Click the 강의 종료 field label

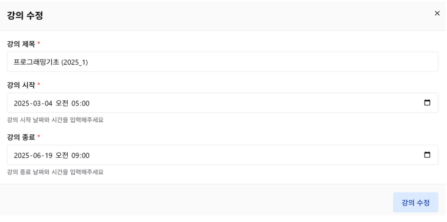pyautogui.click(x=21, y=137)
